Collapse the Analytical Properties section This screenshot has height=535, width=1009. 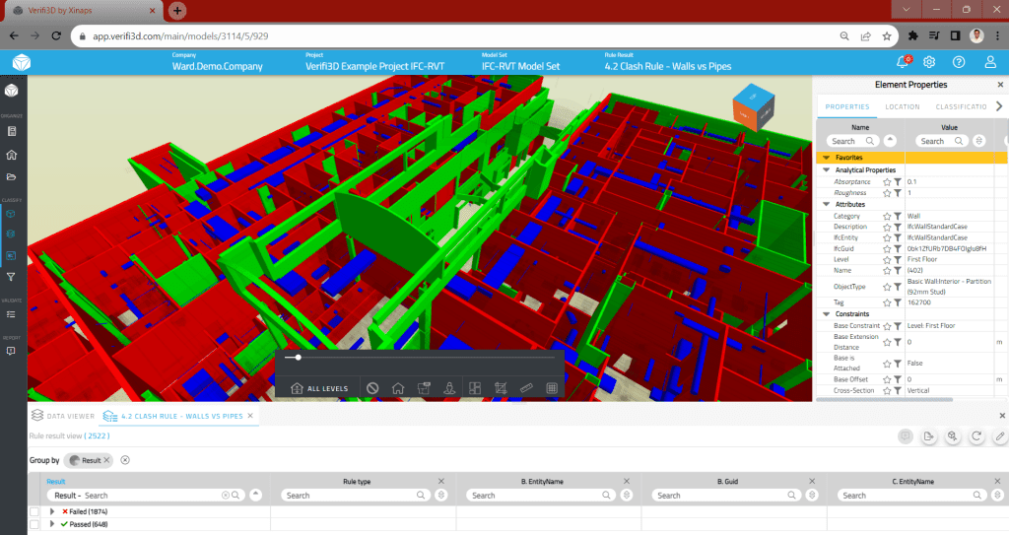click(x=827, y=170)
